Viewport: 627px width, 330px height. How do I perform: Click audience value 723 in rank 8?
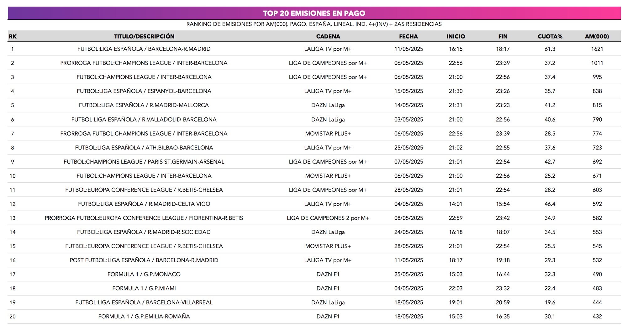tap(597, 148)
